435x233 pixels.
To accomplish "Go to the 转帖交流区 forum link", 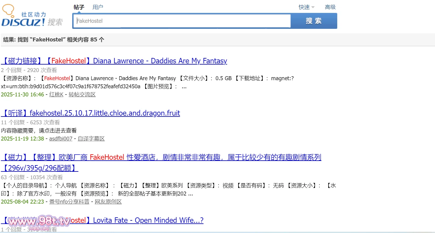I will [x=82, y=95].
